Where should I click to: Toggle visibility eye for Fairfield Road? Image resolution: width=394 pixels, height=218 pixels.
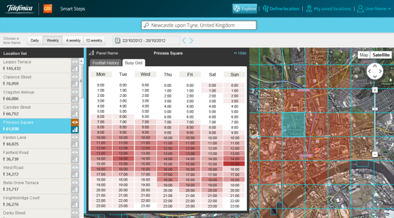[75, 152]
